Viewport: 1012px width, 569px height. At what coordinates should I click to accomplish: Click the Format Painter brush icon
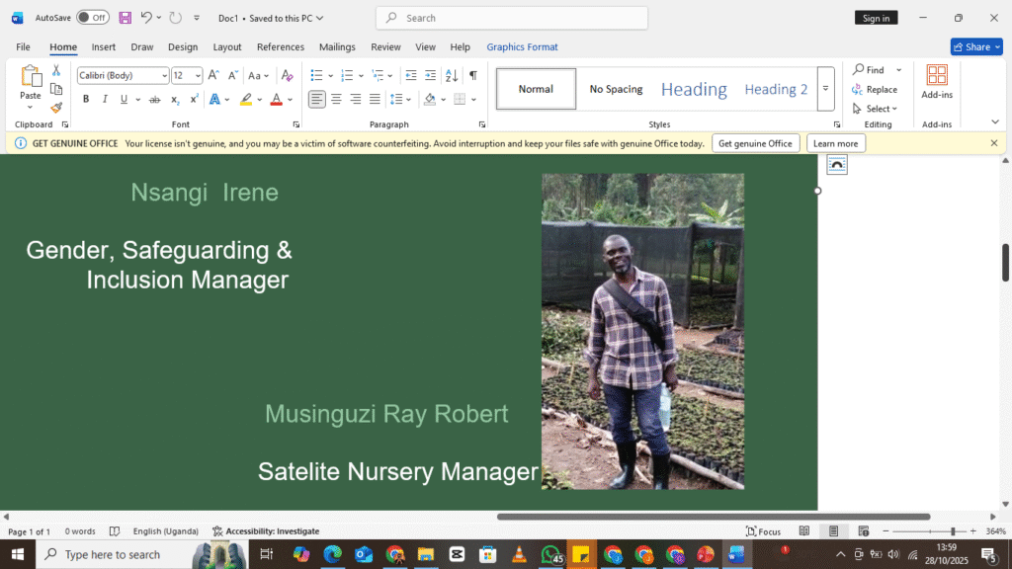pos(56,108)
